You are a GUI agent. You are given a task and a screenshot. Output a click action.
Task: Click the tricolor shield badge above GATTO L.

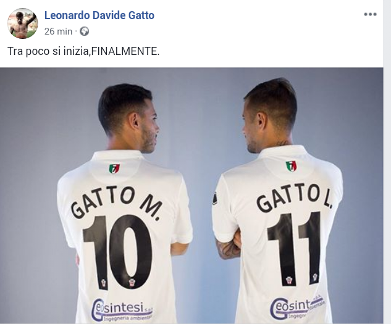(291, 166)
